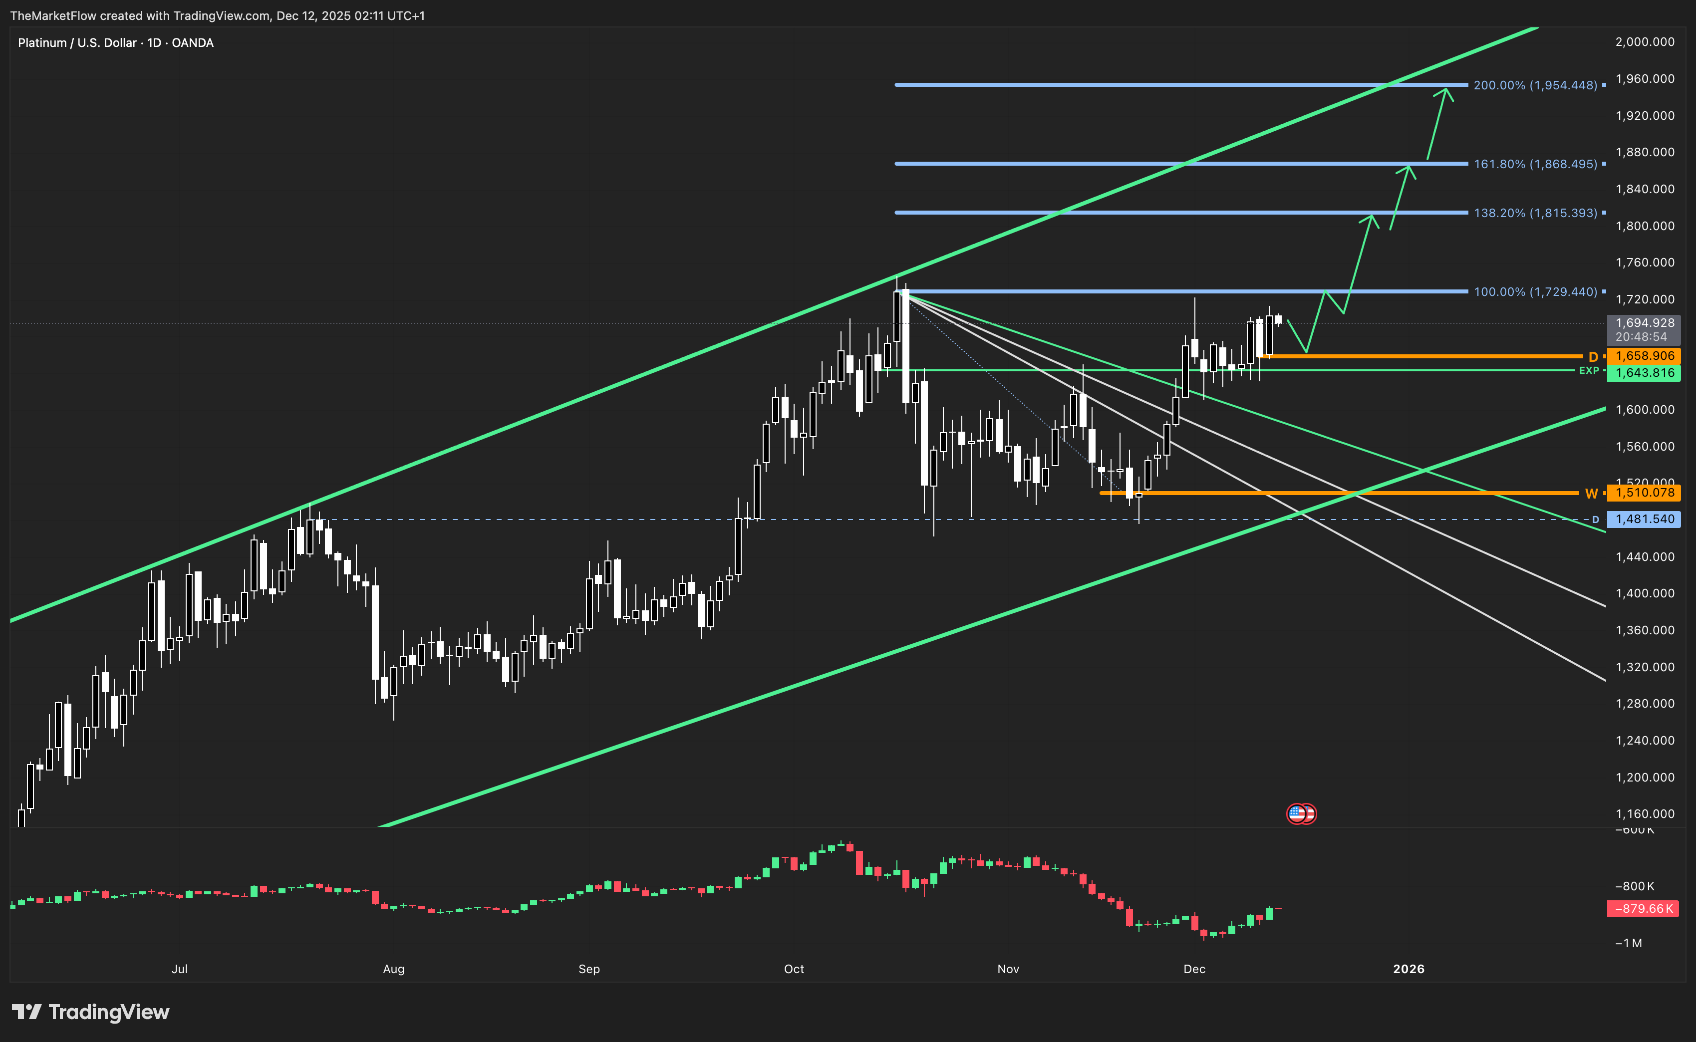Click the orange 1,510.078 price tag
The image size is (1696, 1042).
pyautogui.click(x=1644, y=493)
